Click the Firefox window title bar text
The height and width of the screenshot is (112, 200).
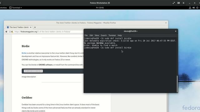pos(86,23)
